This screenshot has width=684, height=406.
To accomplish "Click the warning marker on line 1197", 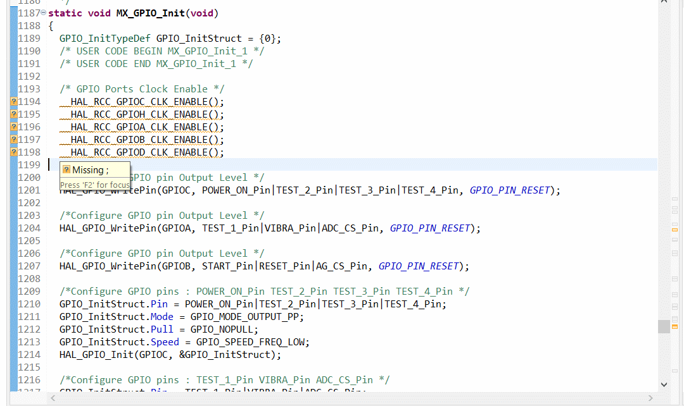I will [x=14, y=139].
